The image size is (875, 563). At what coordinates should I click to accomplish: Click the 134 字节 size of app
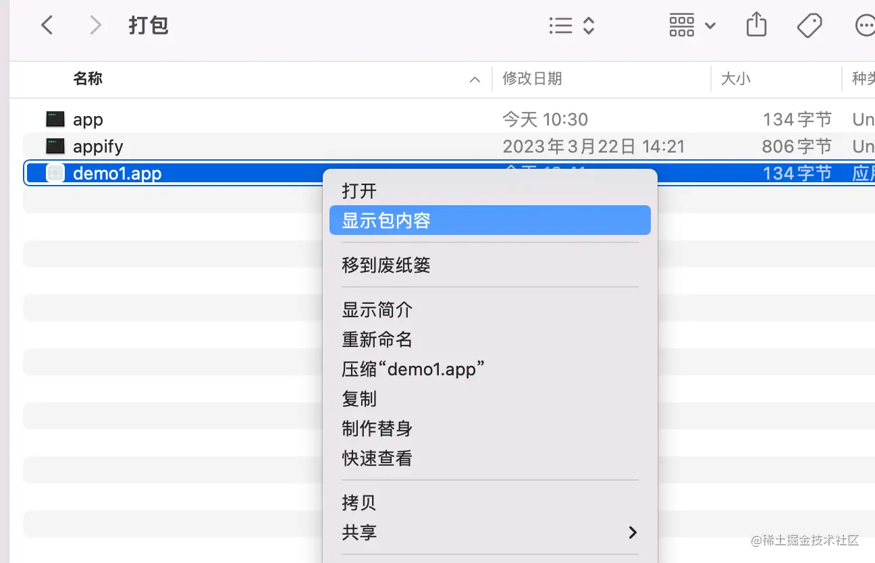797,119
